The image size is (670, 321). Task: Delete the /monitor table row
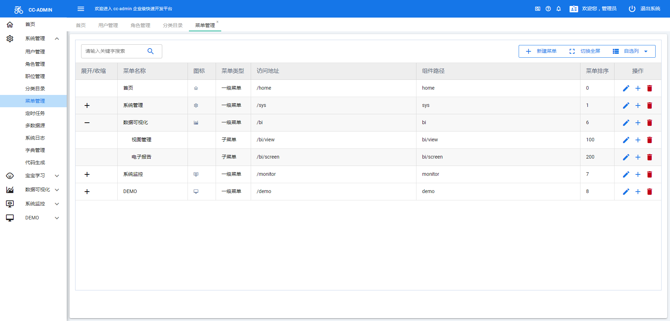pos(650,174)
